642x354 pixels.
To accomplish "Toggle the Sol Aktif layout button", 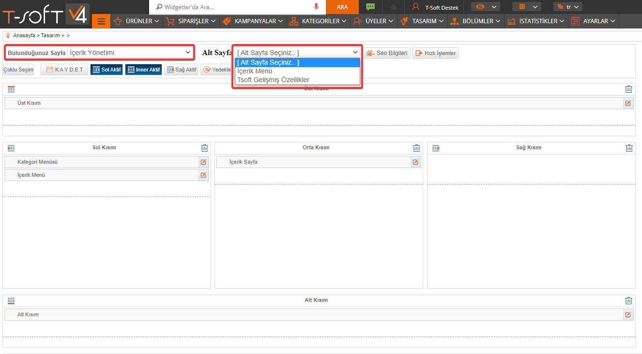I will (107, 70).
